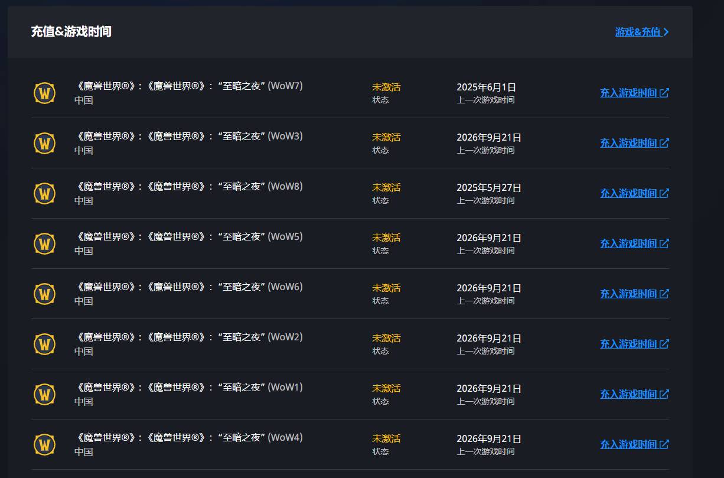Screen dimensions: 724x478
Task: Click the WoW icon beside the WoW2 account
Action: coord(44,344)
